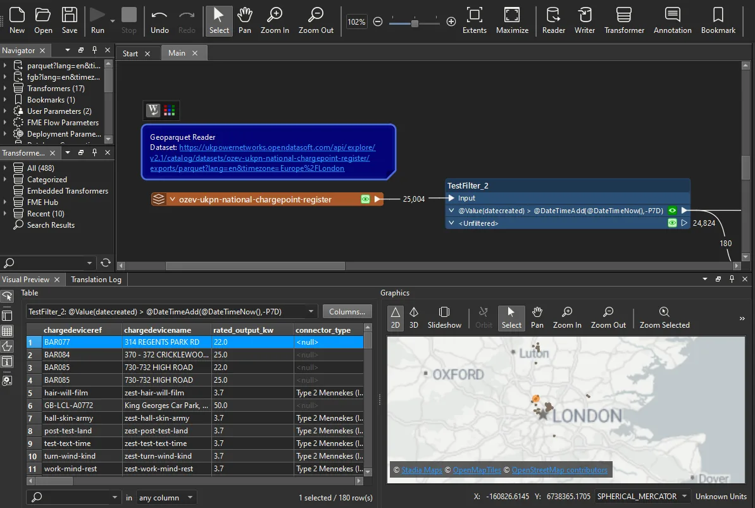Expand Transformers (17) in Navigator

(x=5, y=89)
